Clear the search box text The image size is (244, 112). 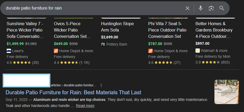[x=188, y=8]
